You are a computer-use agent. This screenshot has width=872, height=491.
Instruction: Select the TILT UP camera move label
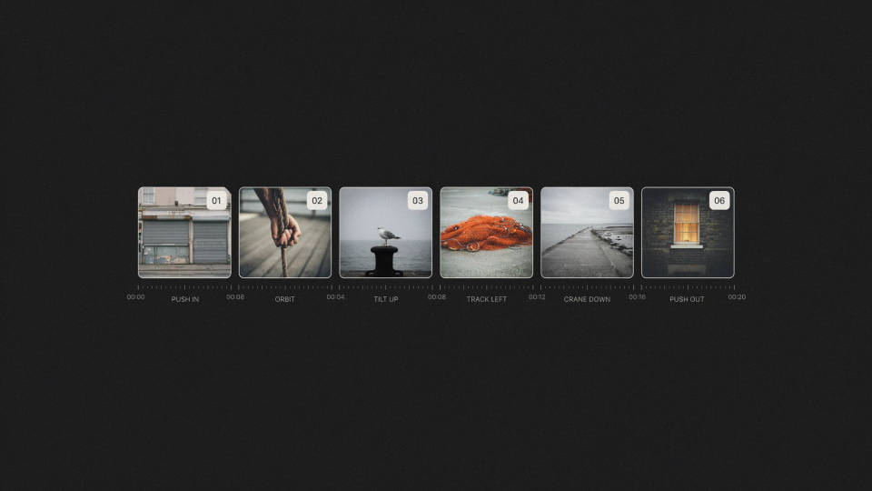tap(386, 299)
